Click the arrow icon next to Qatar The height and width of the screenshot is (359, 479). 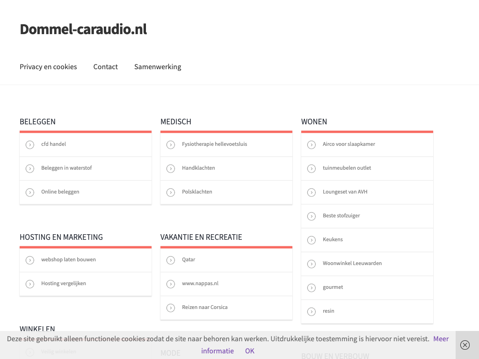pos(171,260)
